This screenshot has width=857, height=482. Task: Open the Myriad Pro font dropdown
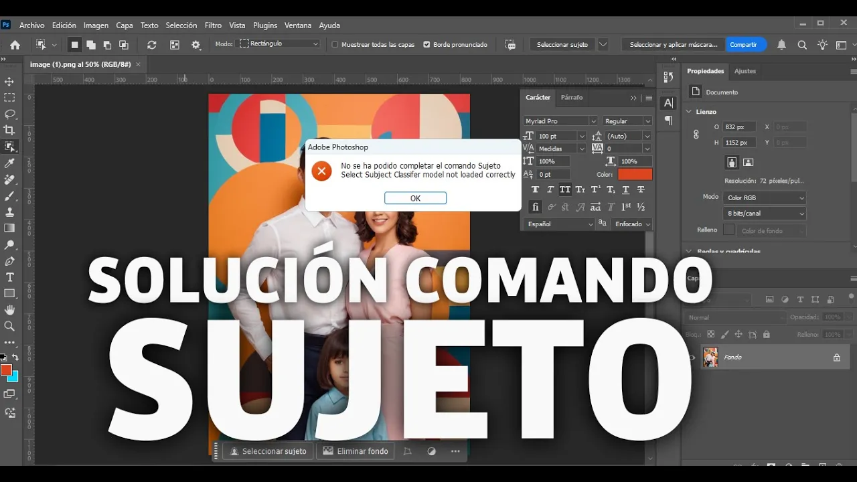pyautogui.click(x=560, y=121)
